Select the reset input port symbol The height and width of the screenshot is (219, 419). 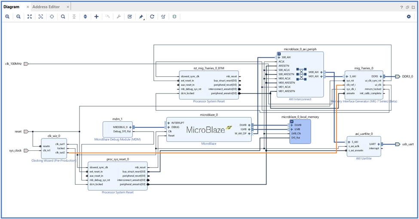pyautogui.click(x=26, y=131)
